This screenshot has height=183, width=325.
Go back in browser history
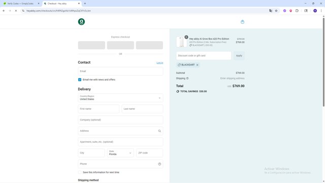click(4, 11)
